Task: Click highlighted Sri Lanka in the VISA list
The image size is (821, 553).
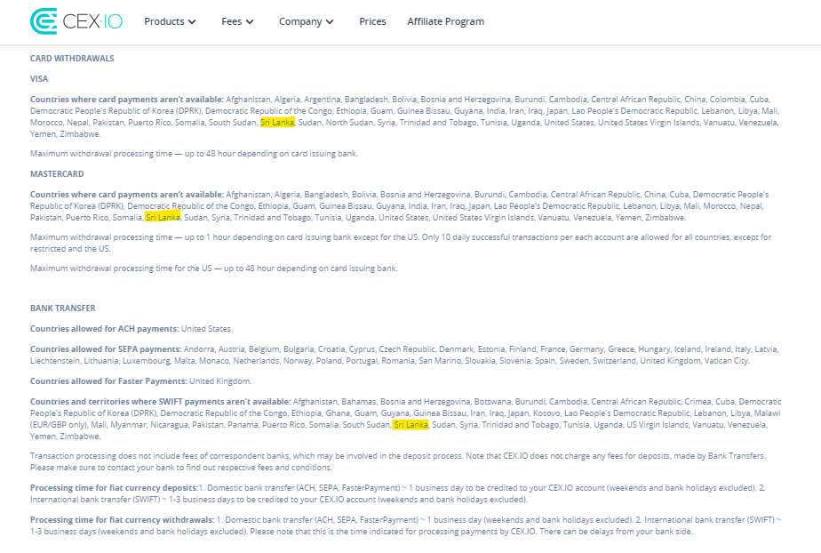Action: pos(277,122)
